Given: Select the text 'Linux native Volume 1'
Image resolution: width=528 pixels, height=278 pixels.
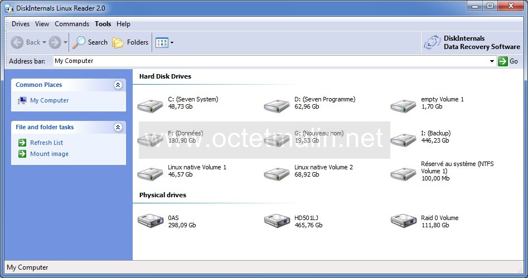Looking at the screenshot, I should pos(197,167).
